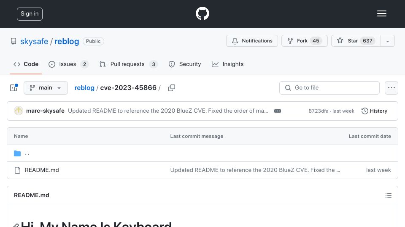
Task: Switch to the Insights tab
Action: point(227,64)
